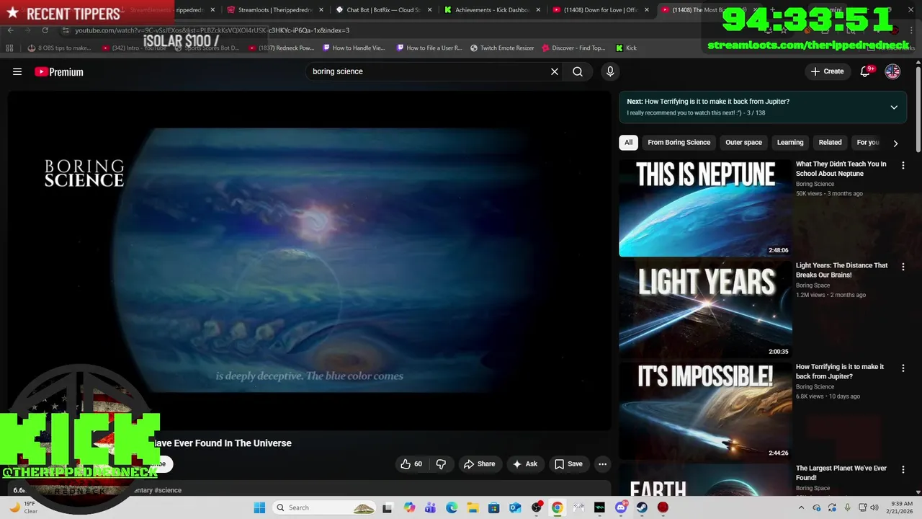Dislike the video with thumbs down
This screenshot has height=519, width=922.
(x=441, y=464)
